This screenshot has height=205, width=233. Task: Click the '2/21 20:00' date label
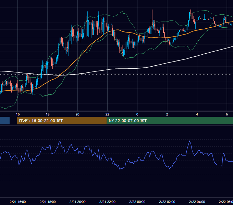point(77,202)
